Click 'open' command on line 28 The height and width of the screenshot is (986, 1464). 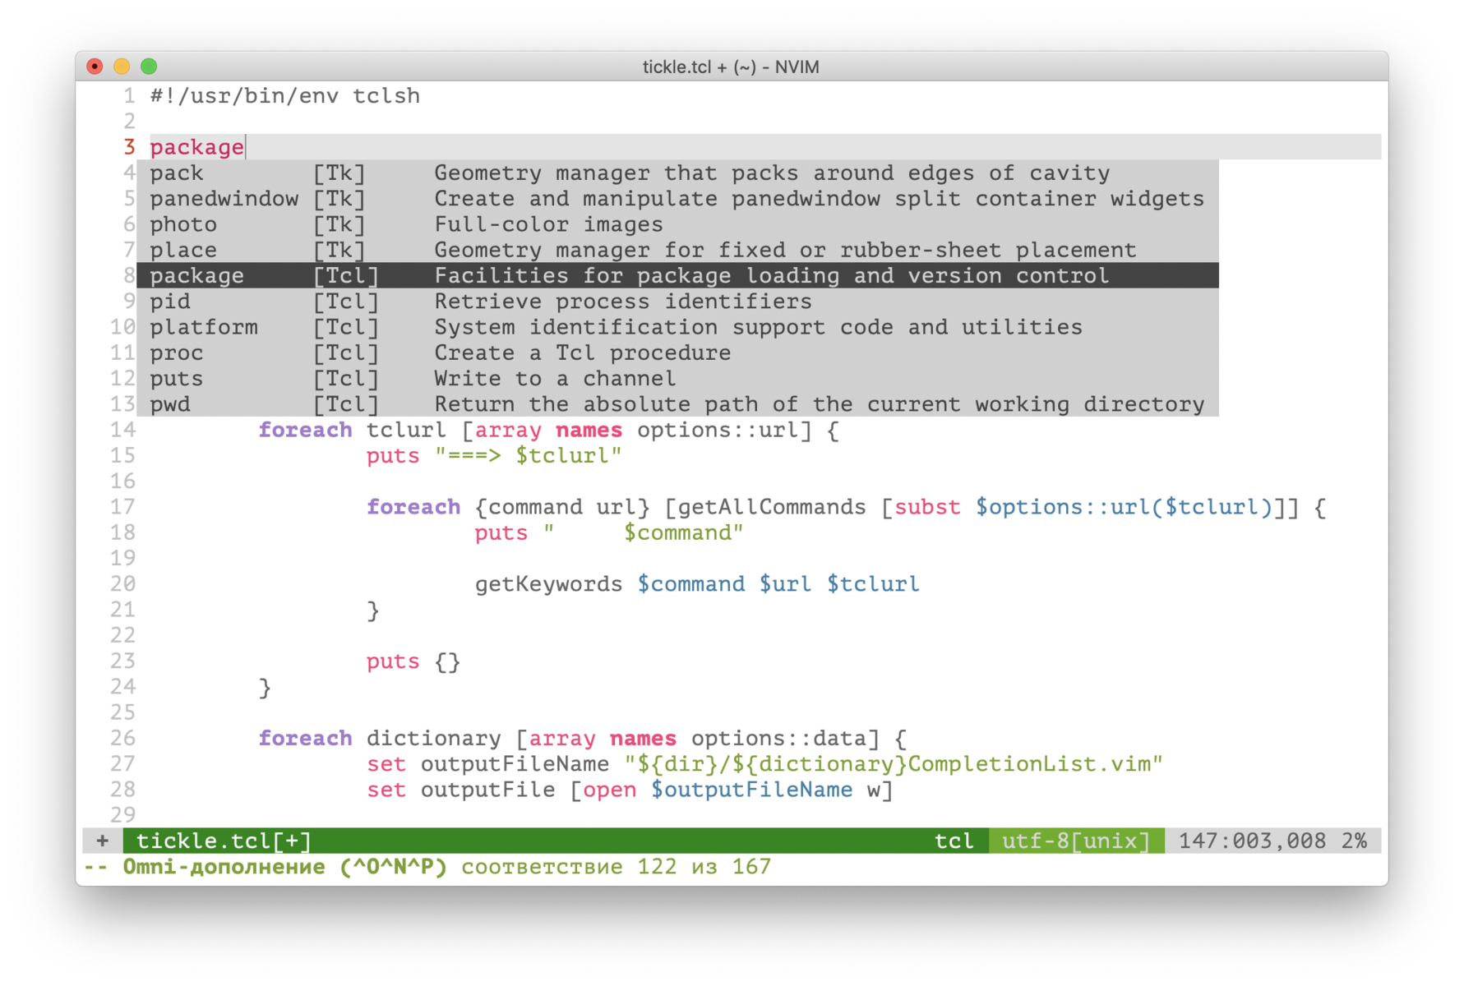click(x=610, y=790)
